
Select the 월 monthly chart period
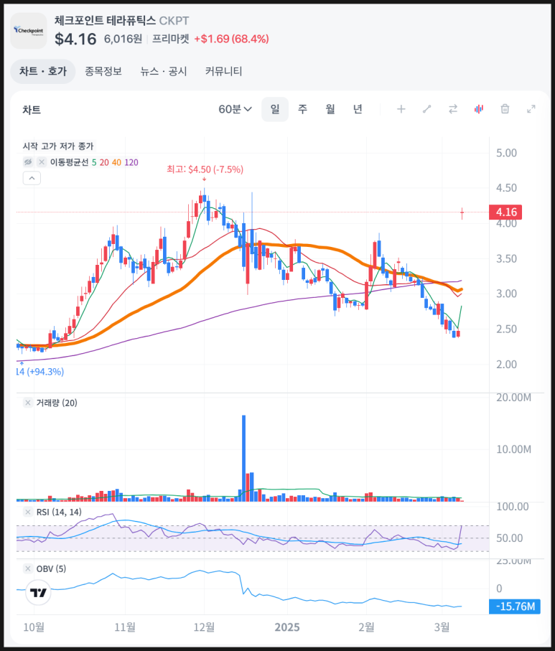(330, 109)
